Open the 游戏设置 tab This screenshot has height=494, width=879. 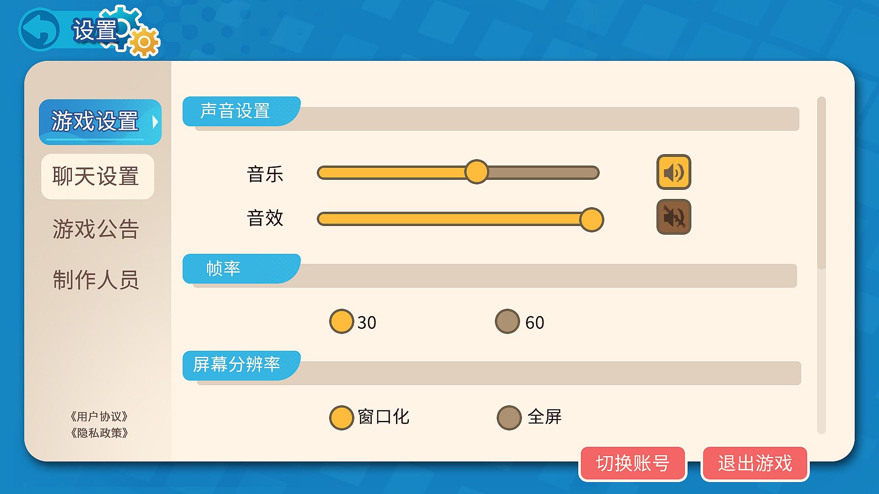pos(95,122)
